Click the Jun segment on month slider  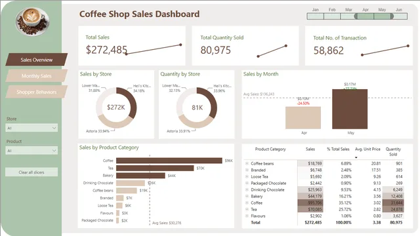pos(400,16)
